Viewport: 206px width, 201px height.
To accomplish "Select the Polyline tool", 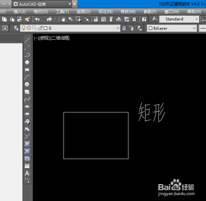I will pyautogui.click(x=27, y=55).
